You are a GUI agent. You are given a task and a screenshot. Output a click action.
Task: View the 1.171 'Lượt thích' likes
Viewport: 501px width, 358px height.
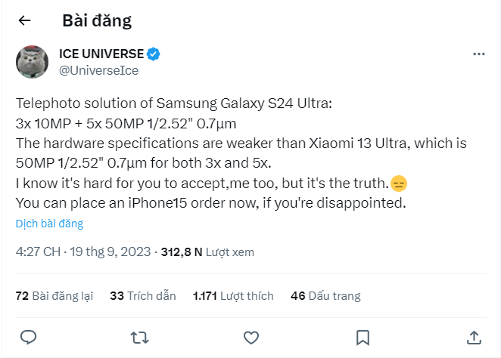[233, 296]
